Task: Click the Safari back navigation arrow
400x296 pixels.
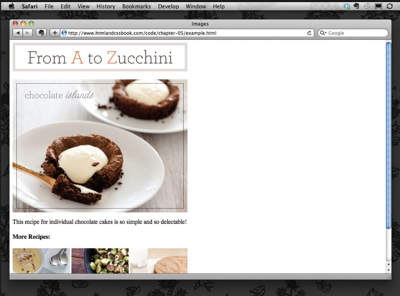Action: click(x=18, y=33)
